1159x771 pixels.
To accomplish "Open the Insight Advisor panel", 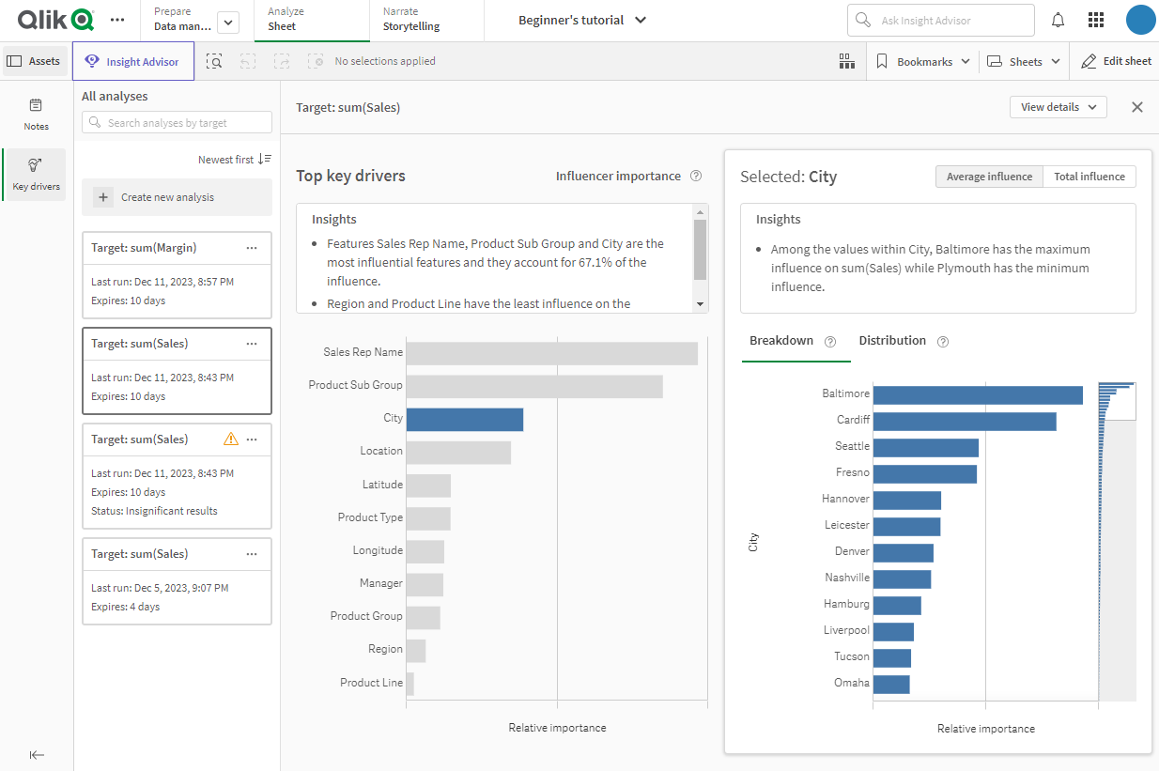I will pos(132,60).
